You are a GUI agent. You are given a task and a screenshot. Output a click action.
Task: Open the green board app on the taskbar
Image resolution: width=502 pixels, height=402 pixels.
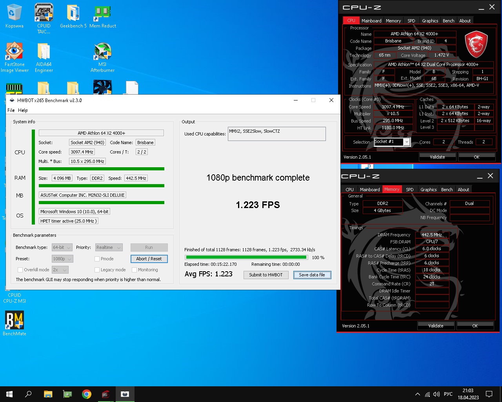coord(67,394)
